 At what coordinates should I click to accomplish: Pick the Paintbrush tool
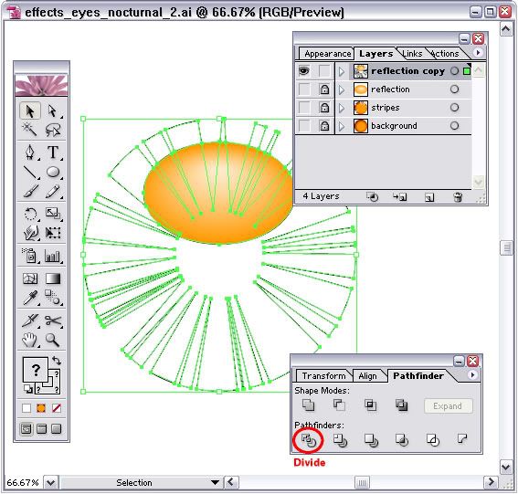click(30, 191)
